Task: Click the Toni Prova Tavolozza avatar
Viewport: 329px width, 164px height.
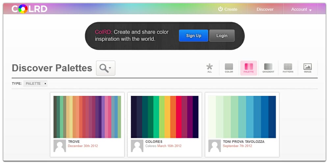Action: (215, 146)
